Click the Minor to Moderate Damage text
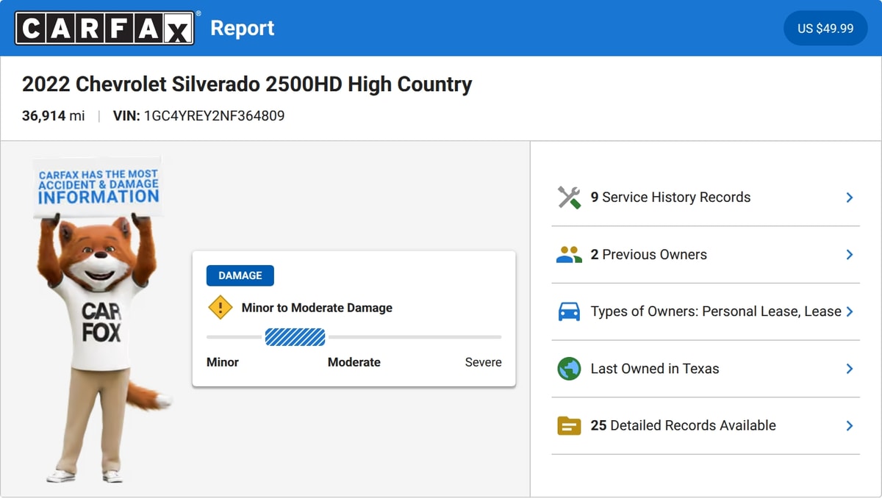Screen dimensions: 882x498 [317, 308]
